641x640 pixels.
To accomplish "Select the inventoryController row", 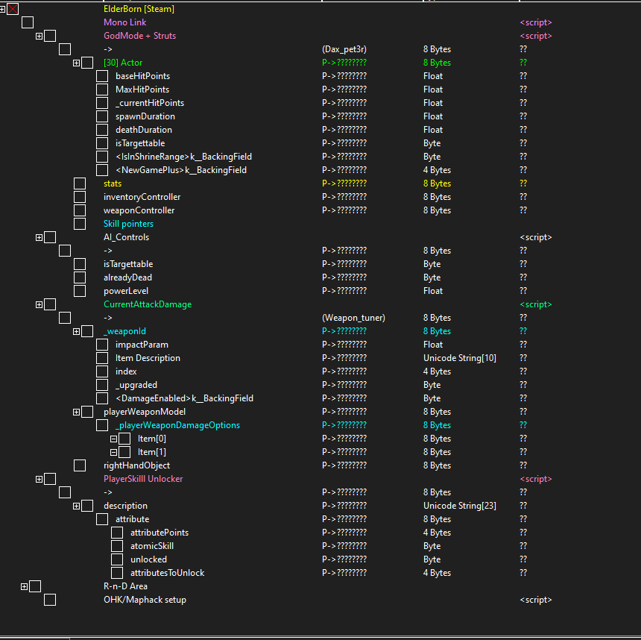I will [x=142, y=196].
